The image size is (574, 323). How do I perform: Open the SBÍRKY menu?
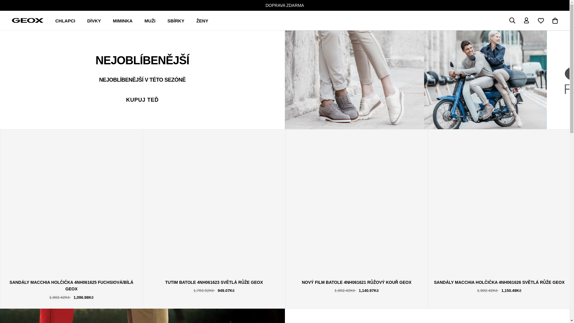(x=176, y=21)
